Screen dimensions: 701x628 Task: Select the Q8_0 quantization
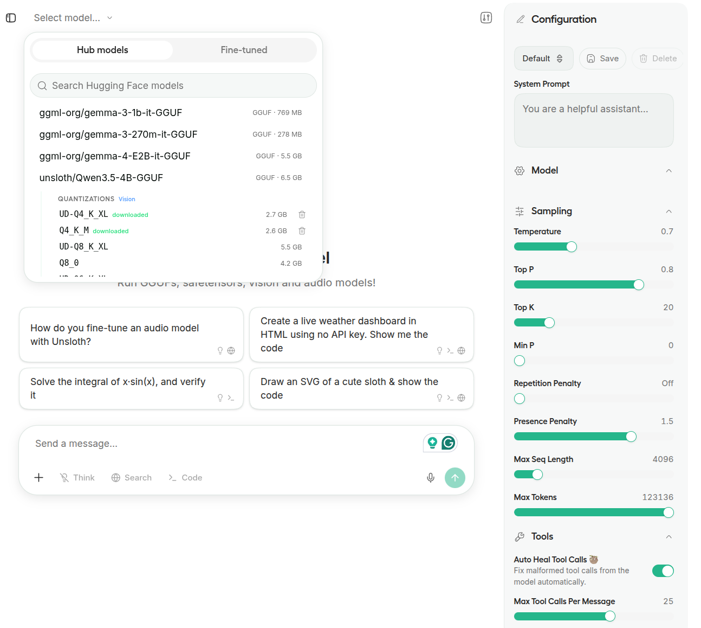pyautogui.click(x=180, y=263)
